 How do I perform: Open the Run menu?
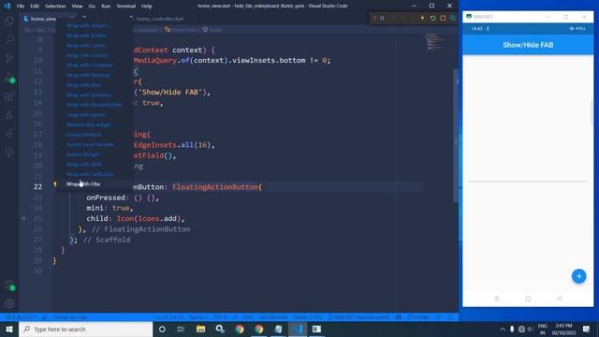pos(106,7)
